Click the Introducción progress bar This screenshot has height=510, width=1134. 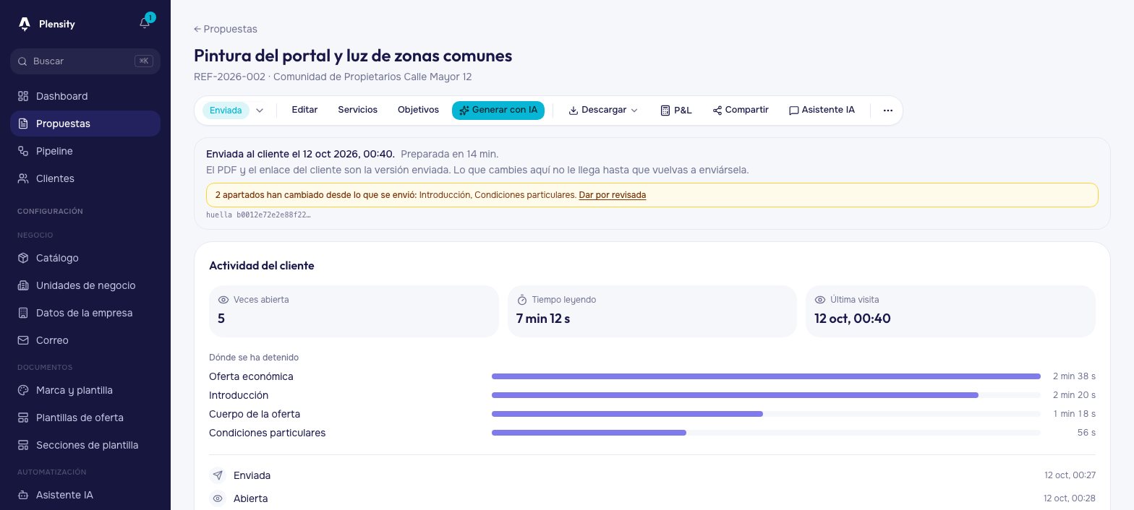766,395
